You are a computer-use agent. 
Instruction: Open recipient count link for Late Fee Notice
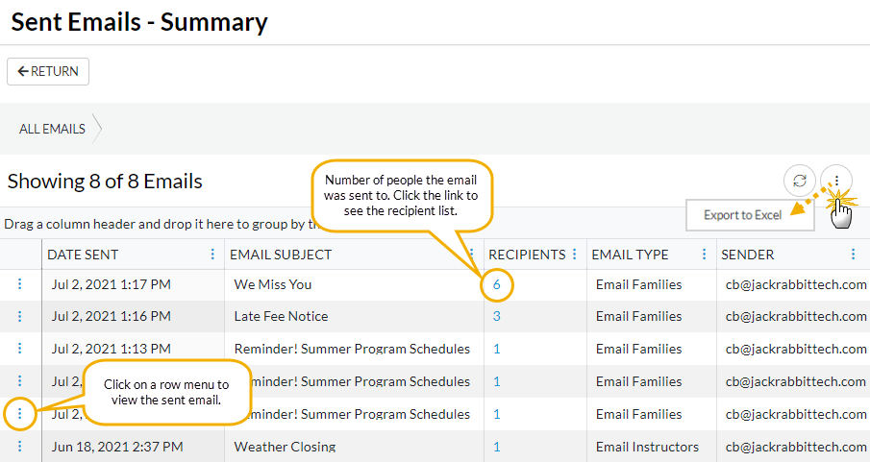497,316
